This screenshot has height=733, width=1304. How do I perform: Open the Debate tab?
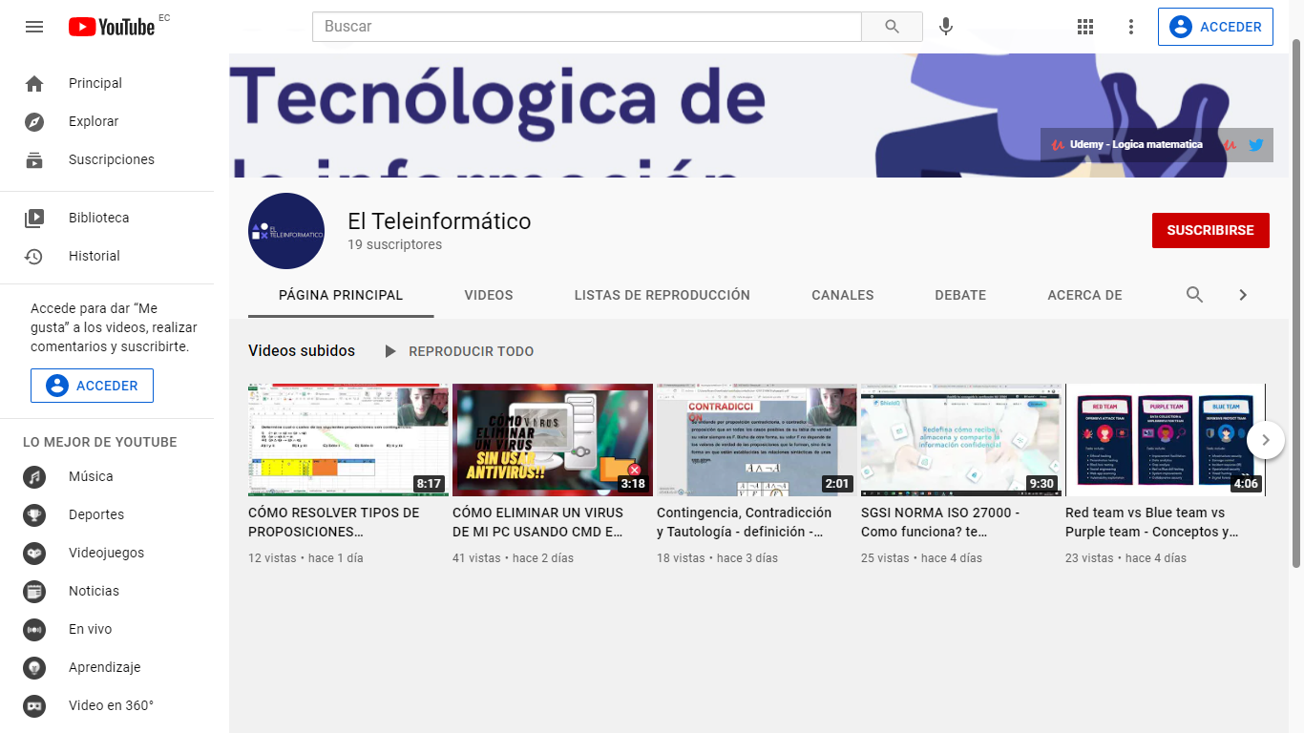click(x=960, y=295)
